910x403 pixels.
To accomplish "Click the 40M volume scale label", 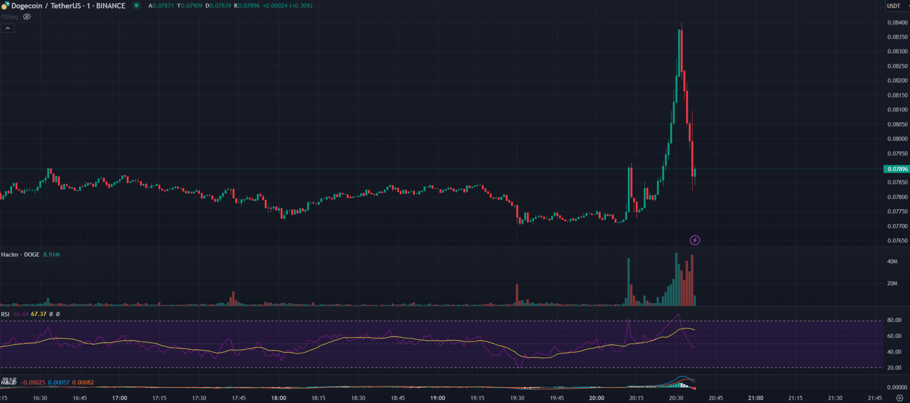I will 892,261.
